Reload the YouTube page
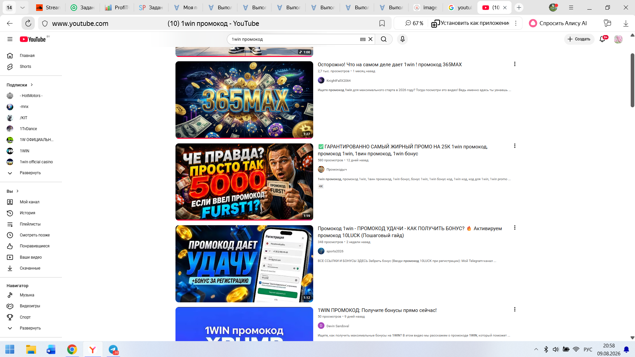Screen dimensions: 635x357 tap(28, 23)
